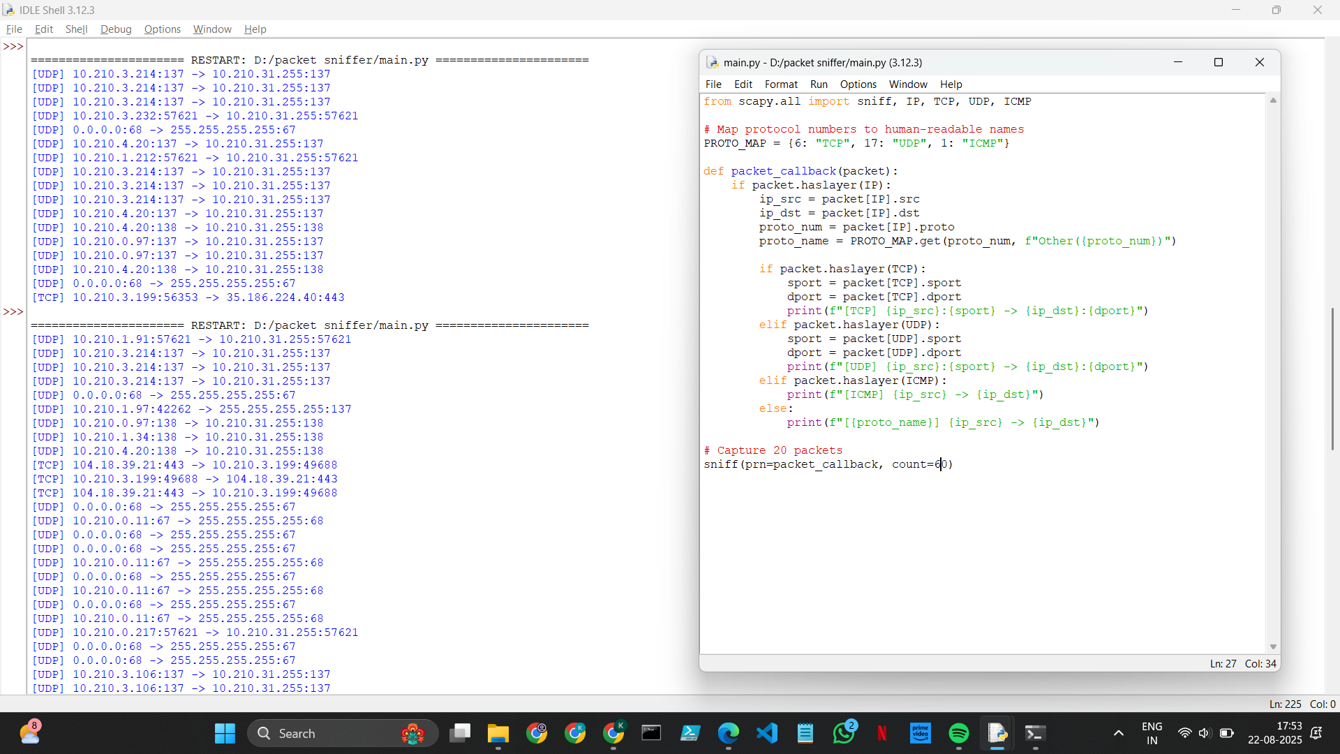Click the second >>> prompt in the shell
This screenshot has height=754, width=1340.
[x=13, y=311]
